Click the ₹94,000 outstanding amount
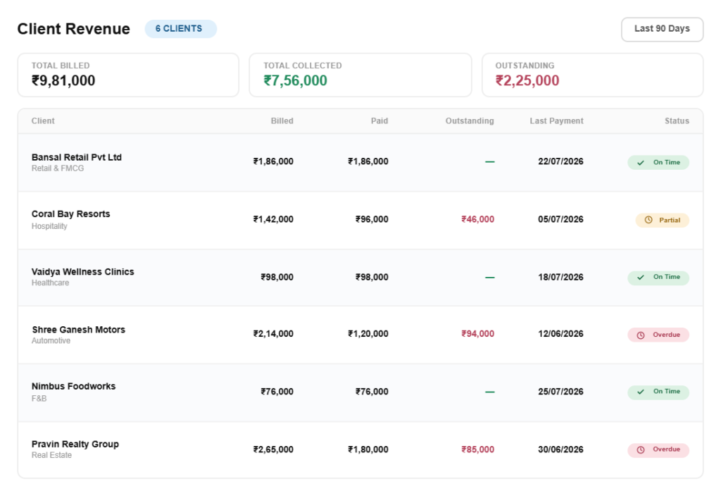This screenshot has height=496, width=721. [x=478, y=334]
